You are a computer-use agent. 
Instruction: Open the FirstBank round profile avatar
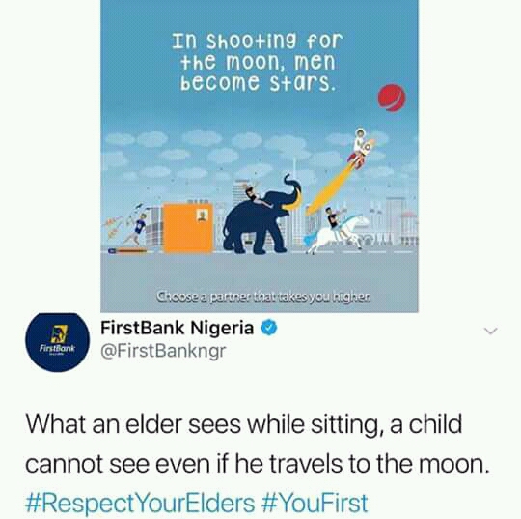click(x=57, y=342)
